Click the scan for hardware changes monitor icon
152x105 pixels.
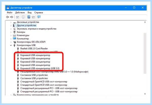click(x=39, y=17)
